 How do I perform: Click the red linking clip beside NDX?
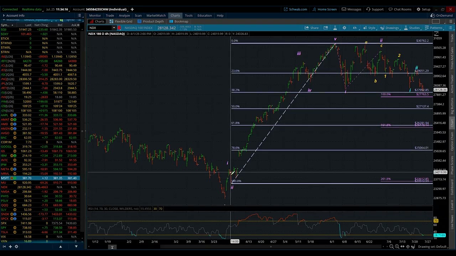119,28
